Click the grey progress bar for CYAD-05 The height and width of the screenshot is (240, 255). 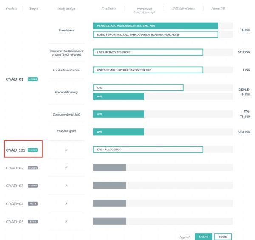point(110,221)
